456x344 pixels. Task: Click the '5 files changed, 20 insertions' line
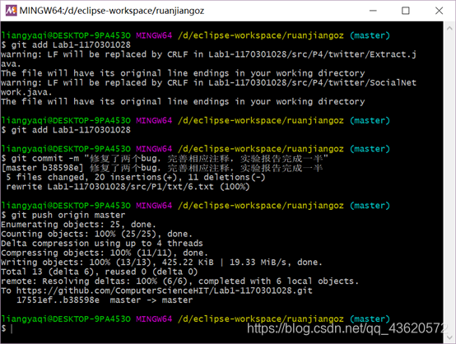pos(136,177)
